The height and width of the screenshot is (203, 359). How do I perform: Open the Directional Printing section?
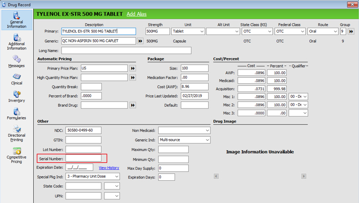click(x=16, y=134)
